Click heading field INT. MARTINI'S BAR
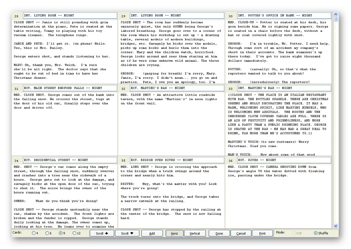This screenshot has width=351, height=249. coord(284,88)
